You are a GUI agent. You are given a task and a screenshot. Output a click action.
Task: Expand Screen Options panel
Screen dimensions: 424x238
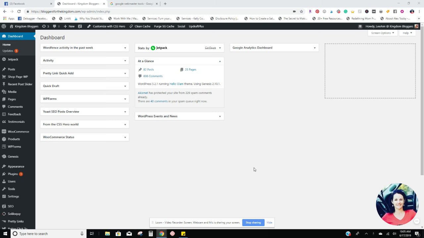click(383, 33)
